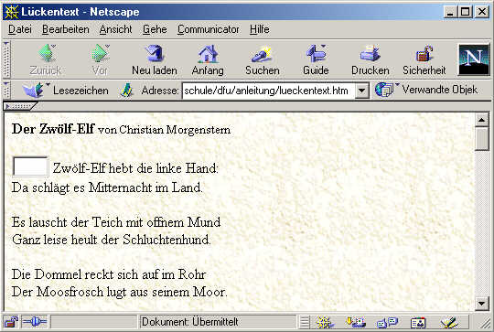Click the vertical scrollbar thumb
Image resolution: width=494 pixels, height=332 pixels.
coord(481,139)
